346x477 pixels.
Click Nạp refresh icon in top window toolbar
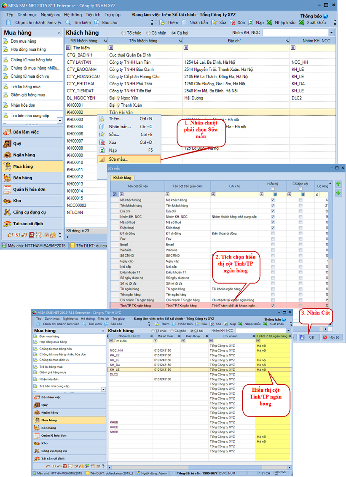(251, 22)
